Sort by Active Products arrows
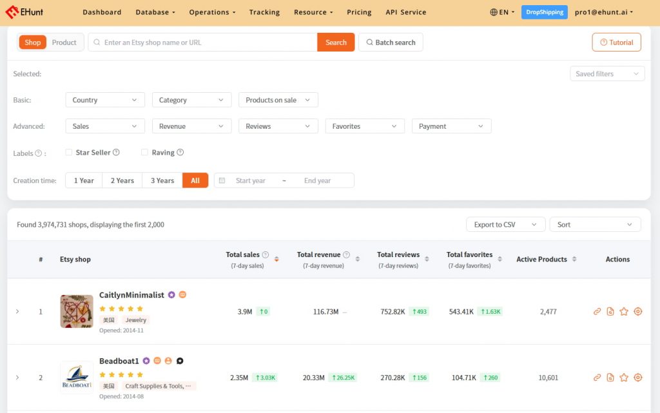The height and width of the screenshot is (413, 660). pyautogui.click(x=574, y=259)
